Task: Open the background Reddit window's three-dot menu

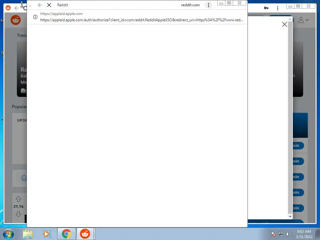Action: 277,8
